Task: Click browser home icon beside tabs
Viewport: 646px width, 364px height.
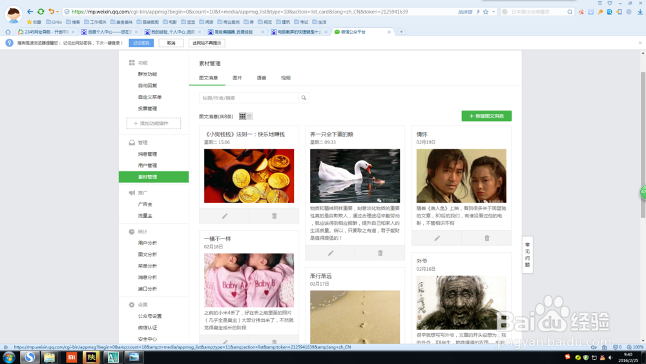Action: coord(8,32)
